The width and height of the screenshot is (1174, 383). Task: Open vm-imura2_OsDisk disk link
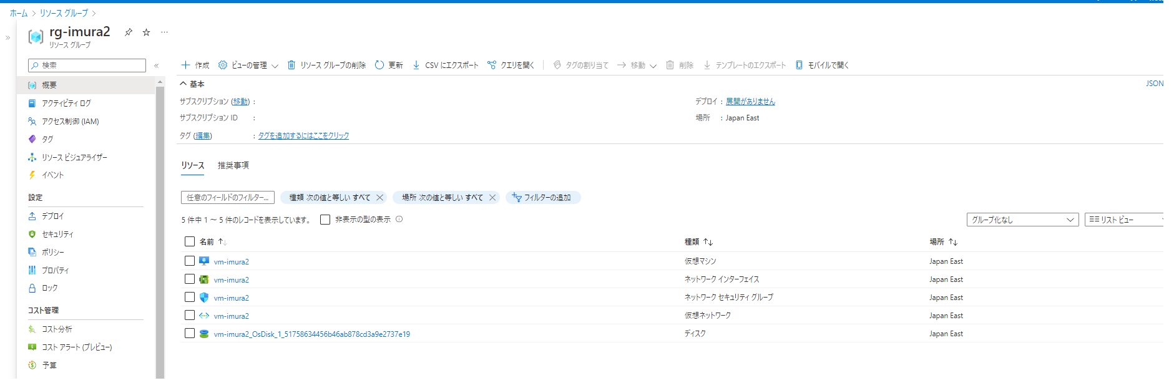click(311, 334)
